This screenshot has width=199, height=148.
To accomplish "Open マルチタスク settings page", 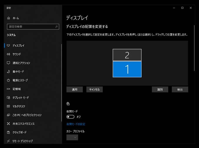I will tap(19, 106).
